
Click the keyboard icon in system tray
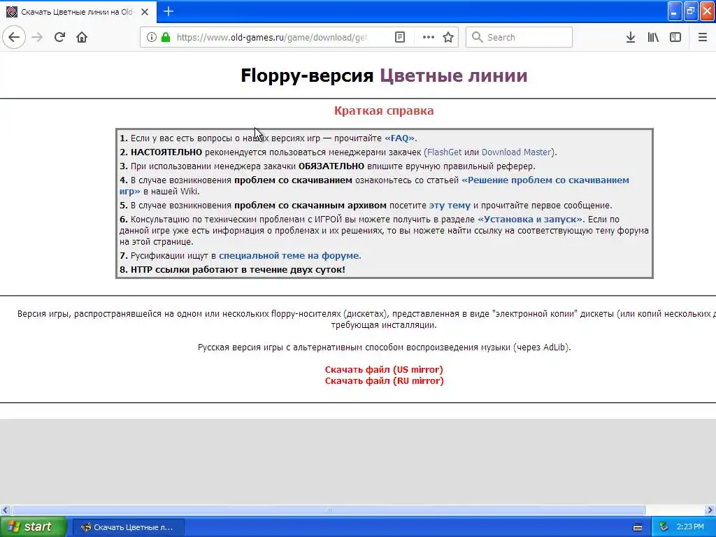point(638,527)
